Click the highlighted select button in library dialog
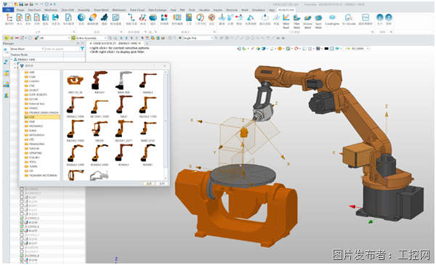Image resolution: width=436 pixels, height=265 pixels. coord(149,184)
